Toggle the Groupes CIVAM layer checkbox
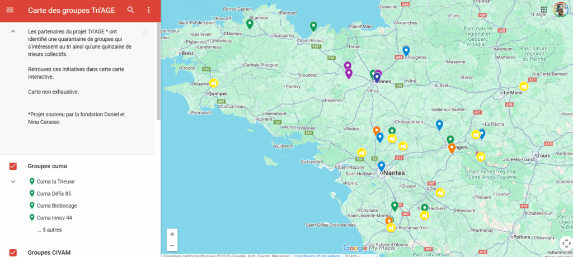The image size is (573, 257). [x=13, y=253]
